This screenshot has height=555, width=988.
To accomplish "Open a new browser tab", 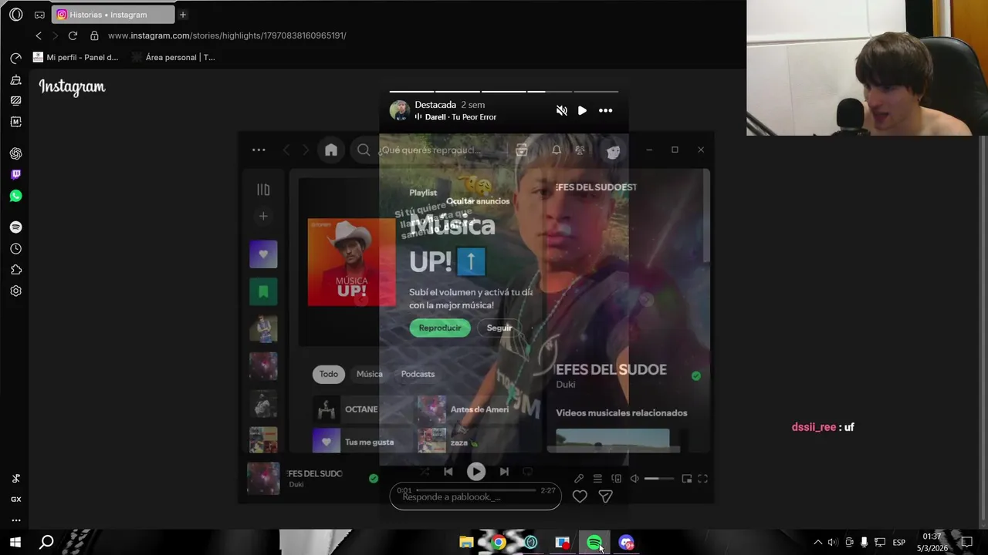I will click(x=183, y=15).
